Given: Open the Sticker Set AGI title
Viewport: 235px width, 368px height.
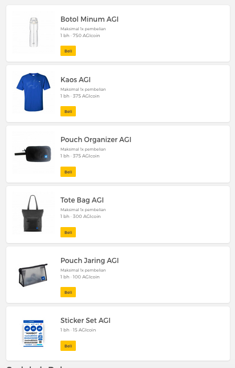Looking at the screenshot, I should (86, 320).
